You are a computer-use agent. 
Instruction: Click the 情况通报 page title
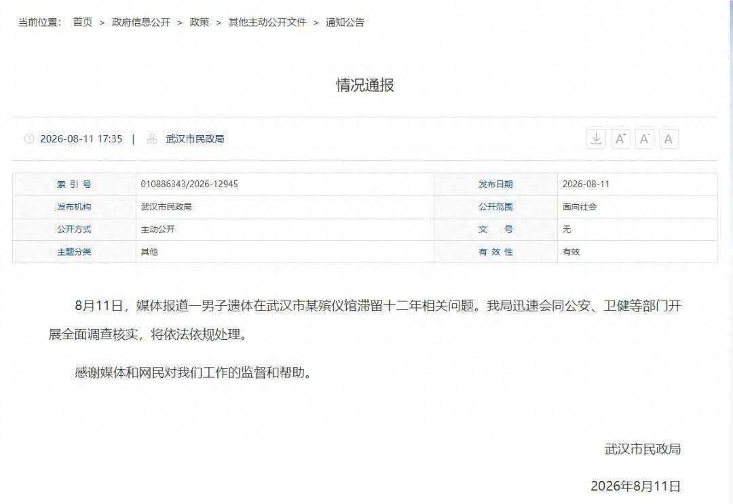coord(365,85)
